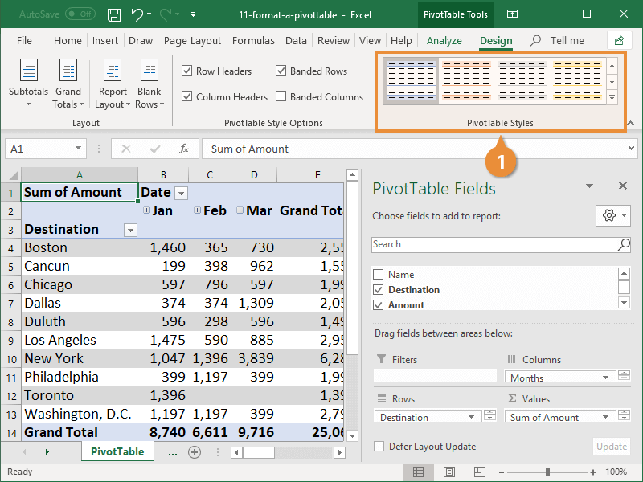Image resolution: width=643 pixels, height=482 pixels.
Task: Click the Tell me search box
Action: (x=557, y=41)
